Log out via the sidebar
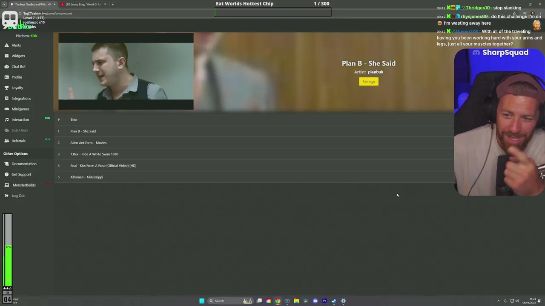 point(18,195)
